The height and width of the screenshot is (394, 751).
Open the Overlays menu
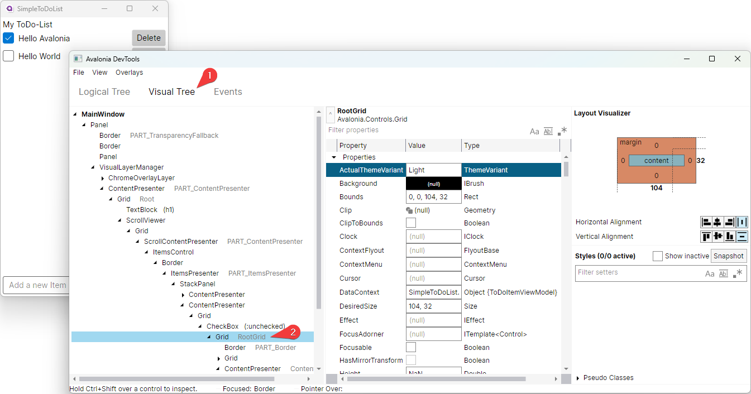[x=129, y=73]
